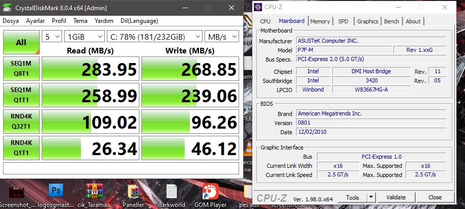
Task: Click the BIOS brand American Megatrends Inc.
Action: tap(371, 113)
